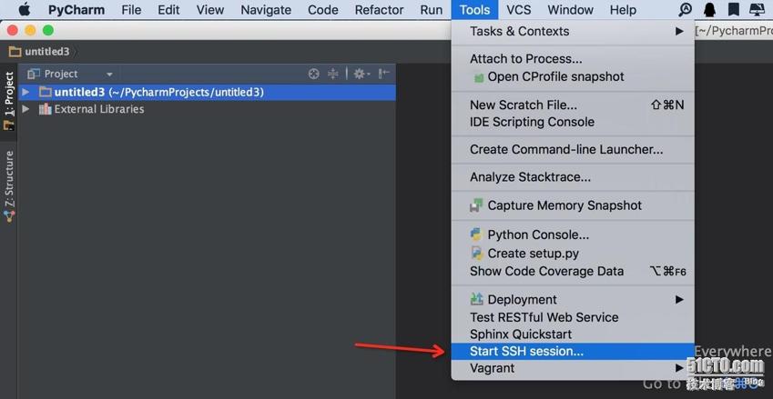Click the collapse all icon
The image size is (773, 399).
pyautogui.click(x=333, y=74)
